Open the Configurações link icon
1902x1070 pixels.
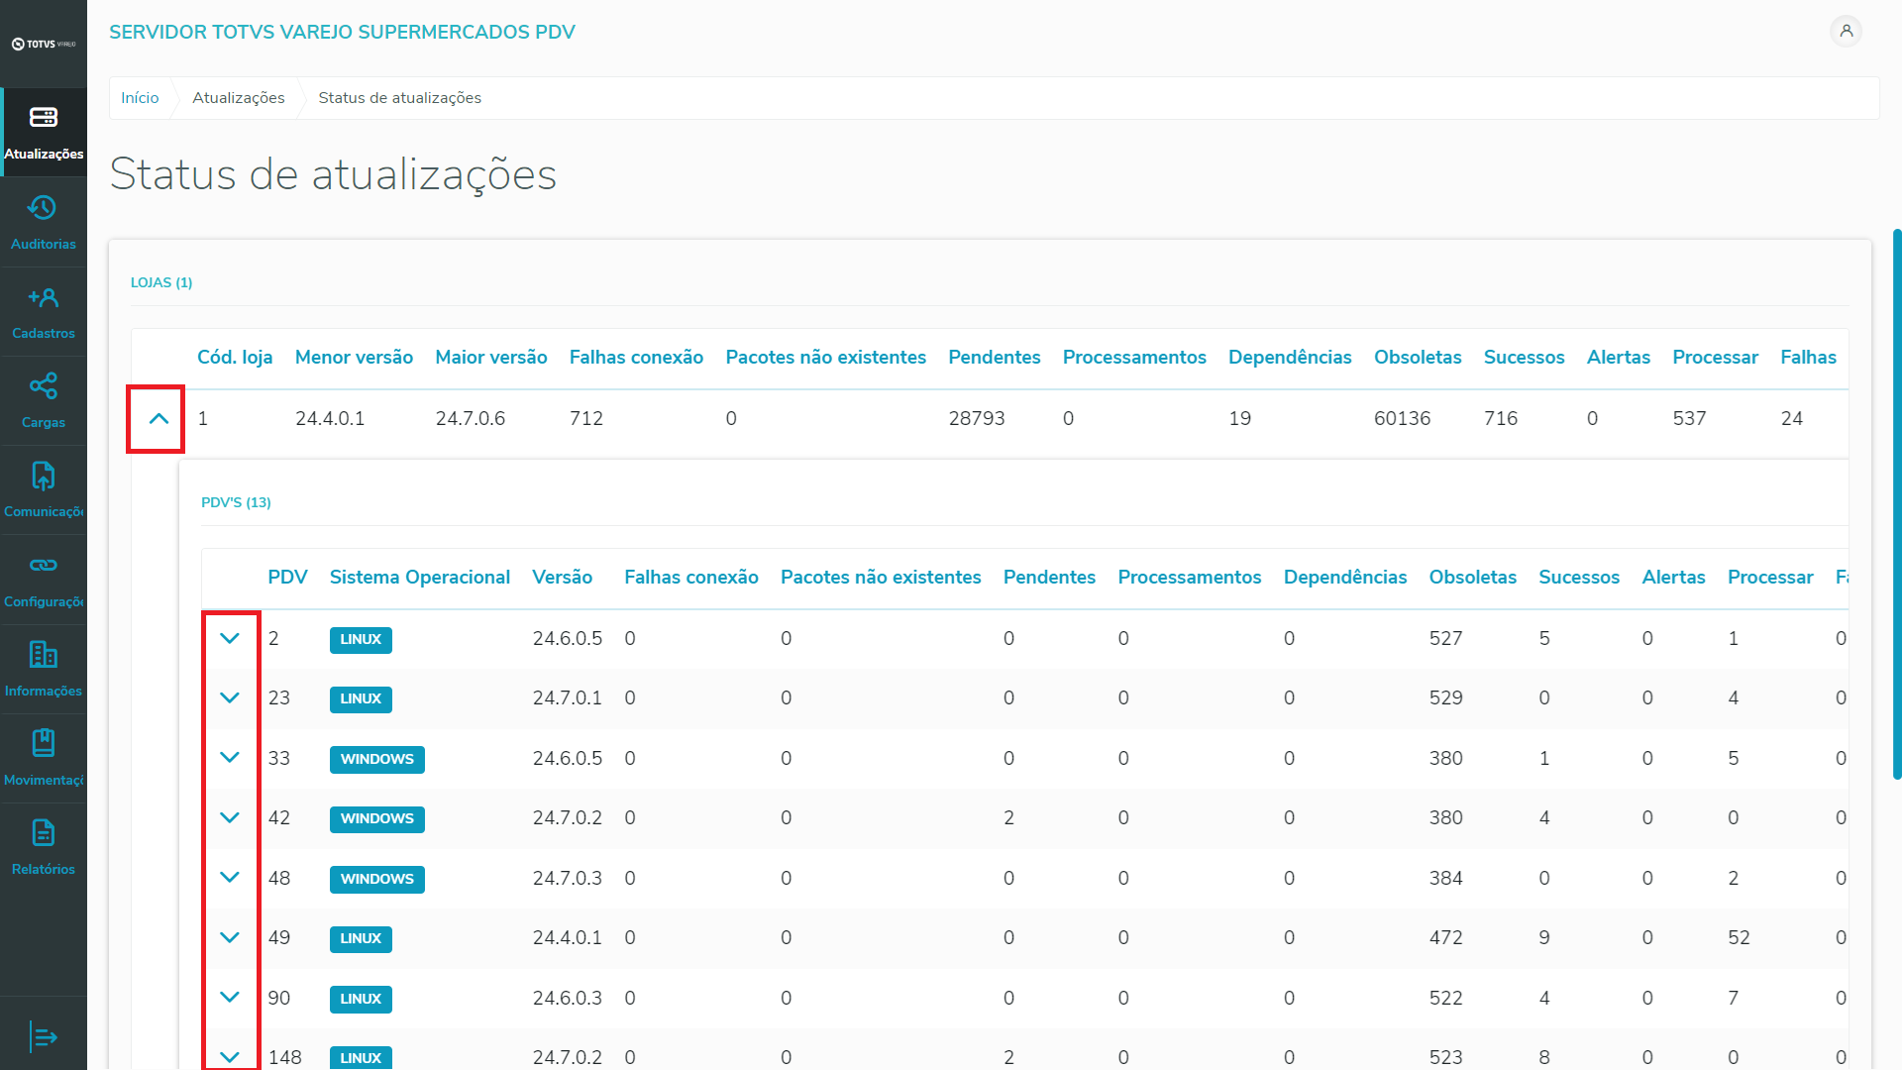[x=43, y=566]
